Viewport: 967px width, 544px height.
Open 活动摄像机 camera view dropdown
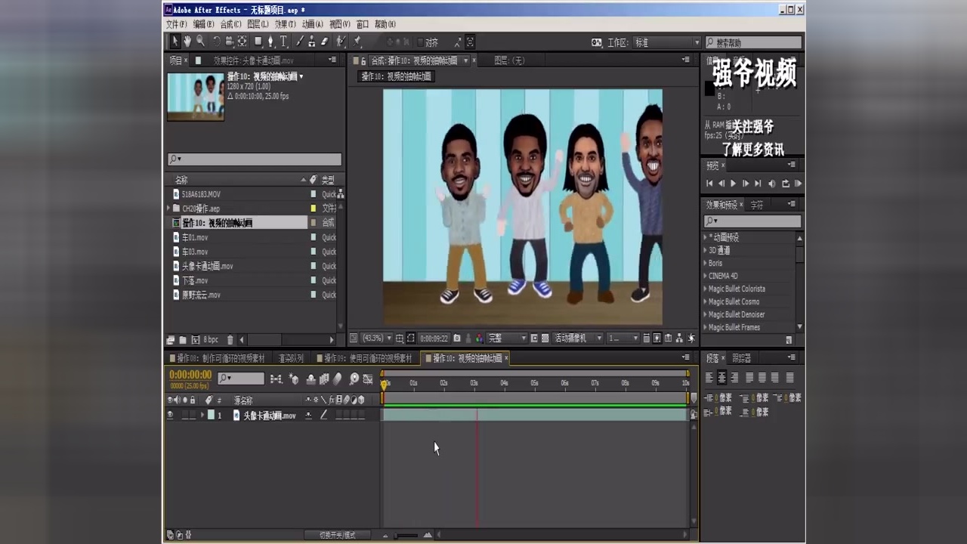coord(578,338)
